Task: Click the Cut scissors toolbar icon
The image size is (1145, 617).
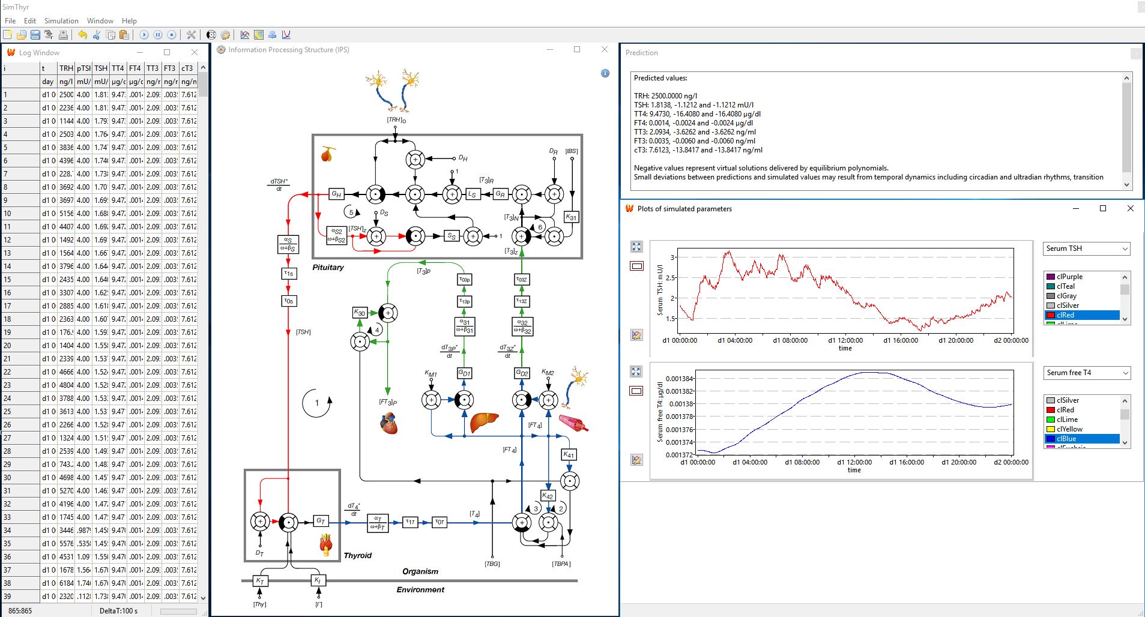Action: (96, 35)
